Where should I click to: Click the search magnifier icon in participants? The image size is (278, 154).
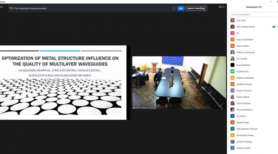tap(232, 15)
